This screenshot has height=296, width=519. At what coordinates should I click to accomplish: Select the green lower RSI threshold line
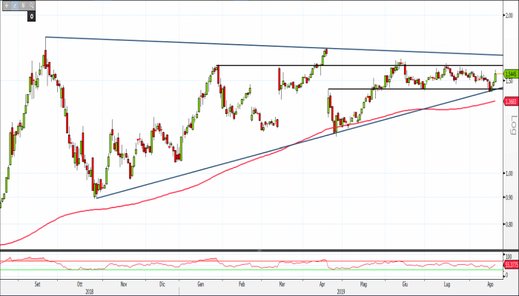(x=222, y=270)
